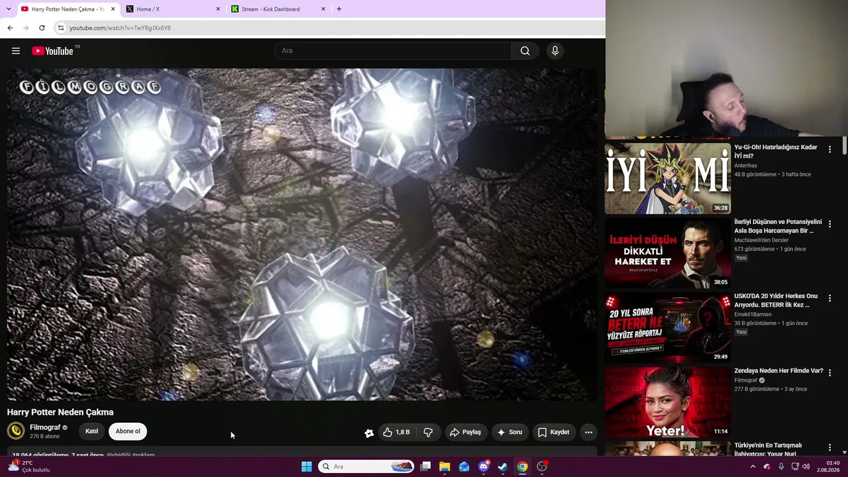Go to the YouTube home logo
The image size is (848, 477).
(52, 51)
